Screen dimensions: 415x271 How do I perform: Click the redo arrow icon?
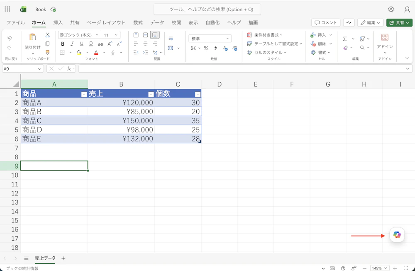coord(10,48)
